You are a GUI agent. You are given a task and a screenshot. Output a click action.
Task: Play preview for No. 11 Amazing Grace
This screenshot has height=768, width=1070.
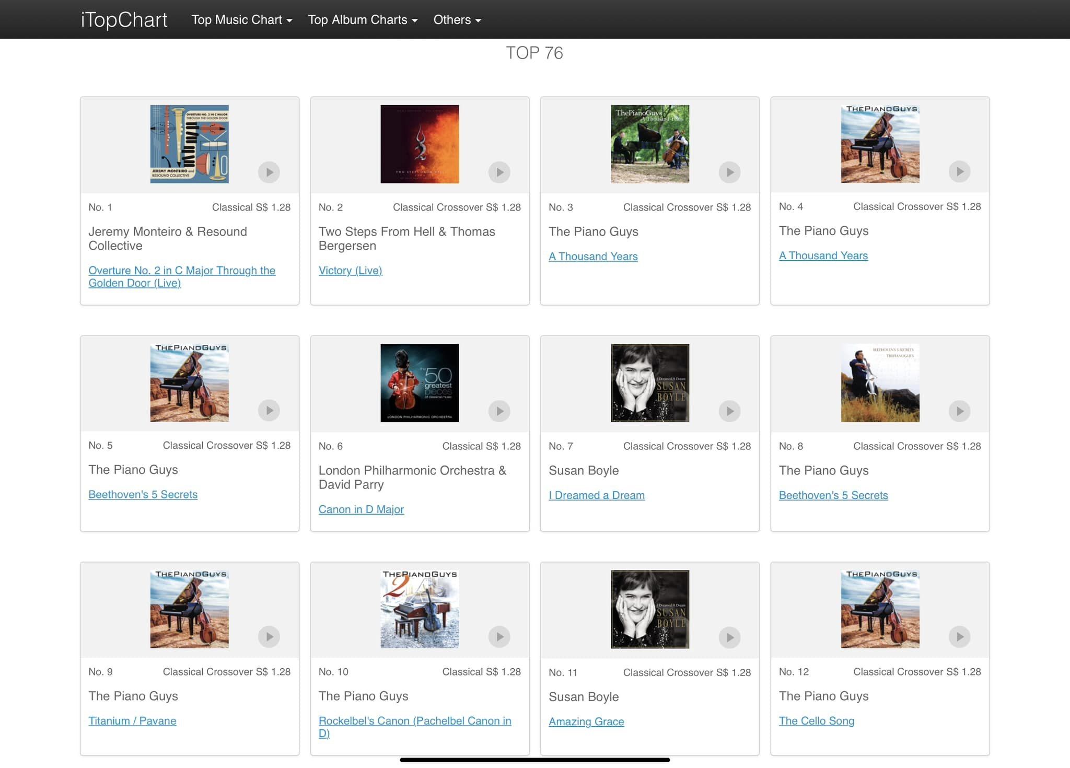click(x=729, y=637)
